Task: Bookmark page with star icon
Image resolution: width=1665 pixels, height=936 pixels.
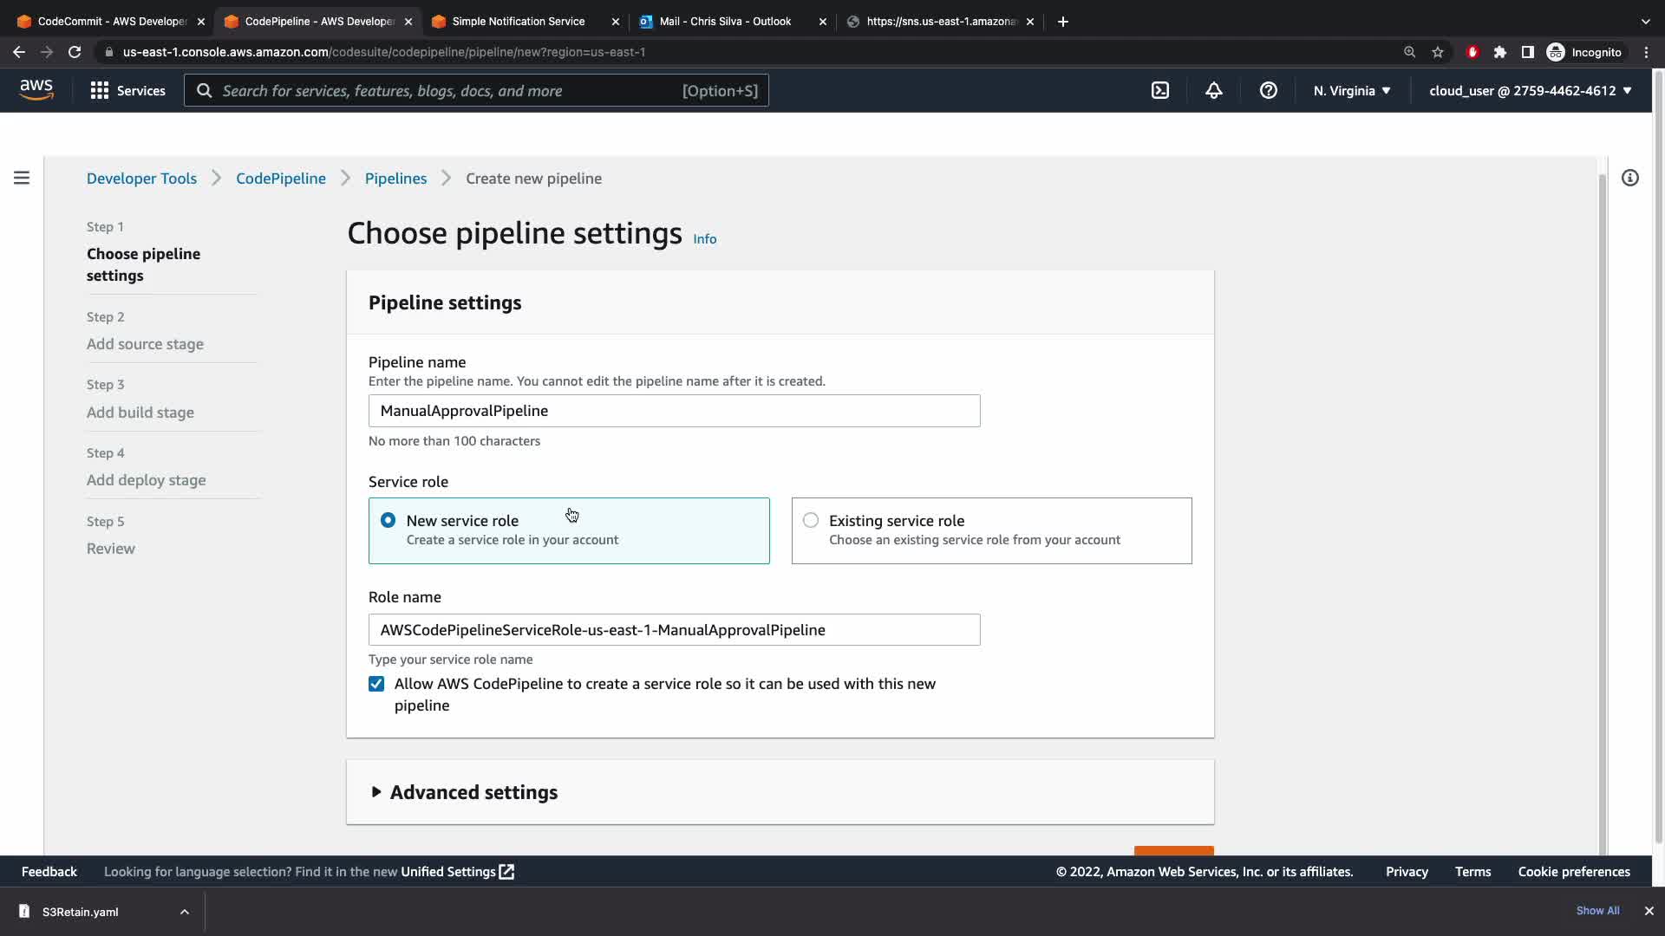Action: [1438, 52]
